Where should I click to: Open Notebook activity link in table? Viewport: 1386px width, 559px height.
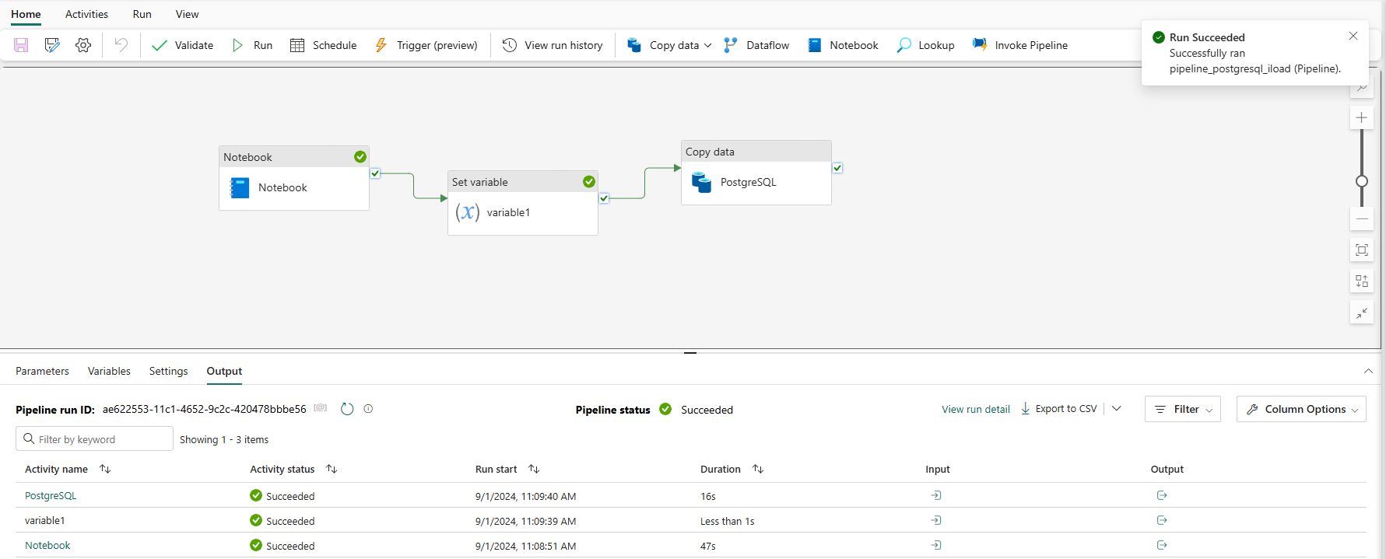(47, 545)
